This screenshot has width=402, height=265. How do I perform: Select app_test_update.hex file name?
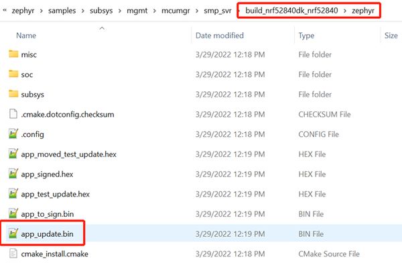click(x=56, y=194)
